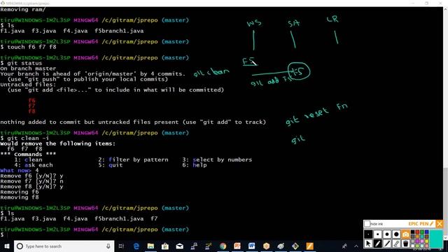Image resolution: width=448 pixels, height=252 pixels.
Task: Click the 'On branch master' line
Action: point(28,69)
